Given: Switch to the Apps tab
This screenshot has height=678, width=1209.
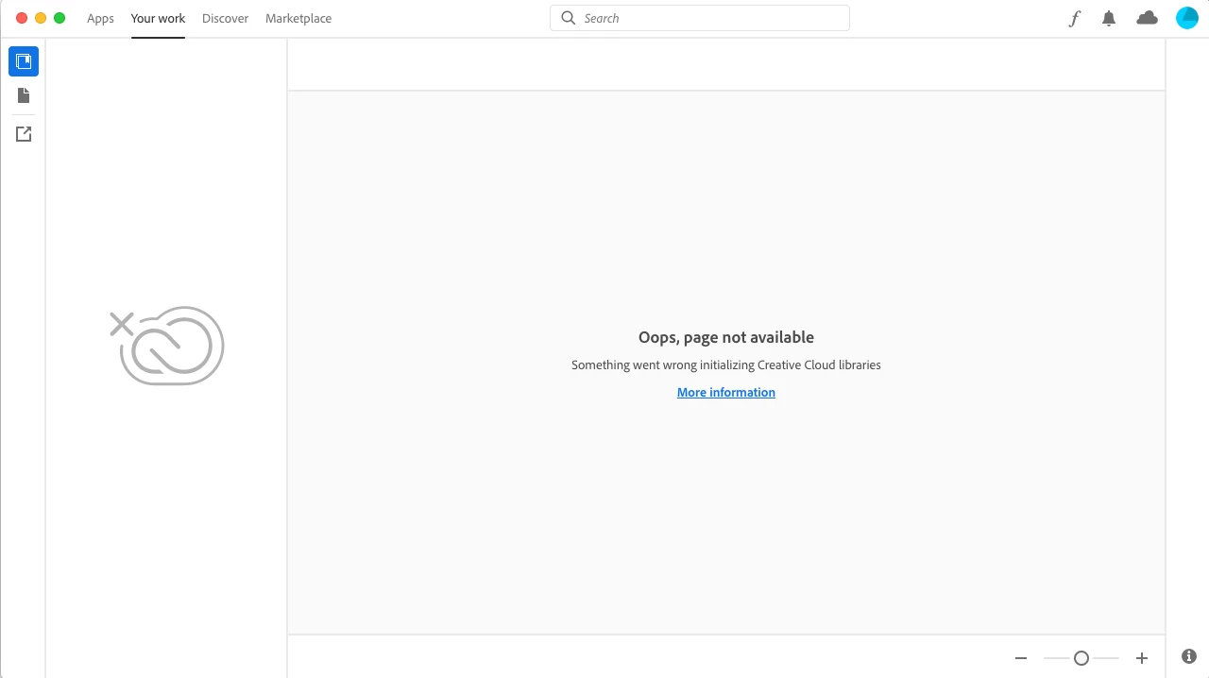Looking at the screenshot, I should [x=100, y=19].
